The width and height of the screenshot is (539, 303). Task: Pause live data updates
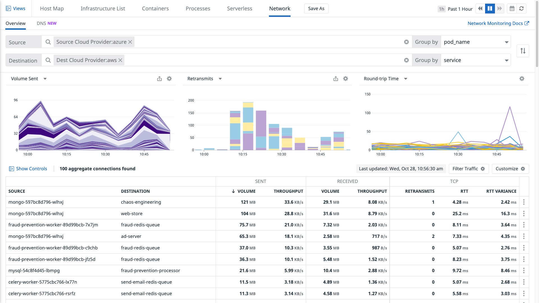[x=490, y=8]
